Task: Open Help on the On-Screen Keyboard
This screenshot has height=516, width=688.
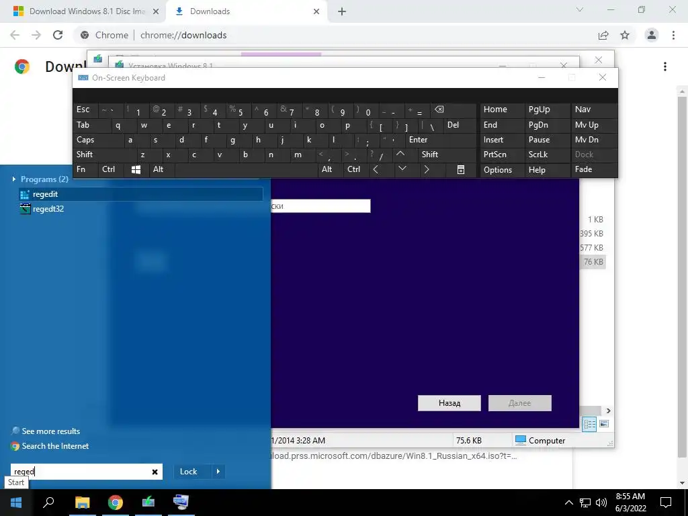Action: click(547, 170)
